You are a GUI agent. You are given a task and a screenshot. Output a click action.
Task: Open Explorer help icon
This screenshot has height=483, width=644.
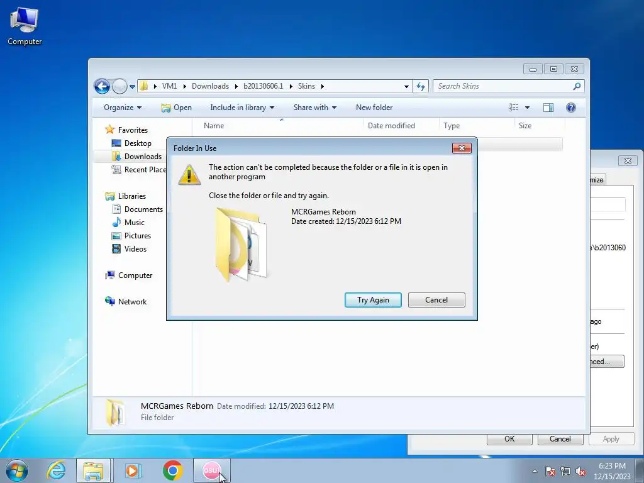[571, 108]
